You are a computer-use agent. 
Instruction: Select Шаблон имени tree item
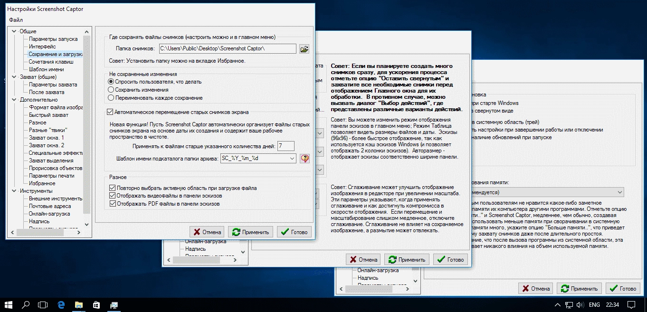tap(46, 69)
